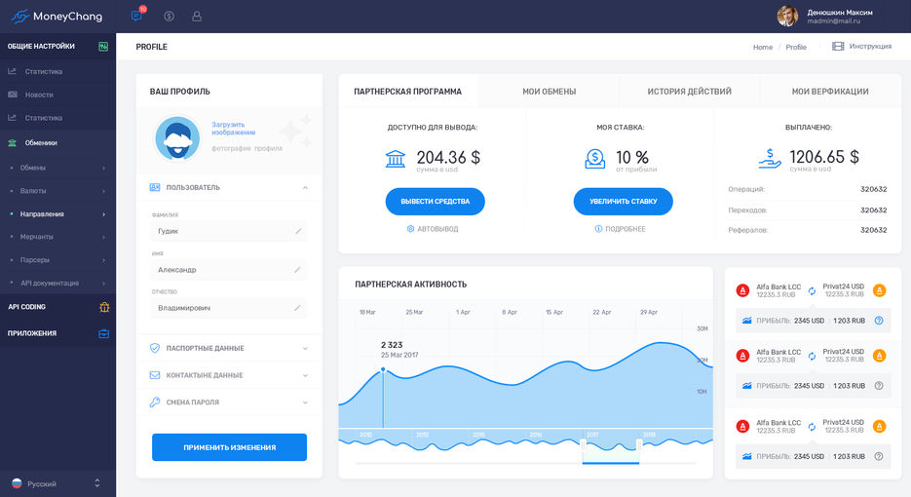The image size is (911, 497).
Task: Open the Русский language selector
Action: [x=57, y=483]
